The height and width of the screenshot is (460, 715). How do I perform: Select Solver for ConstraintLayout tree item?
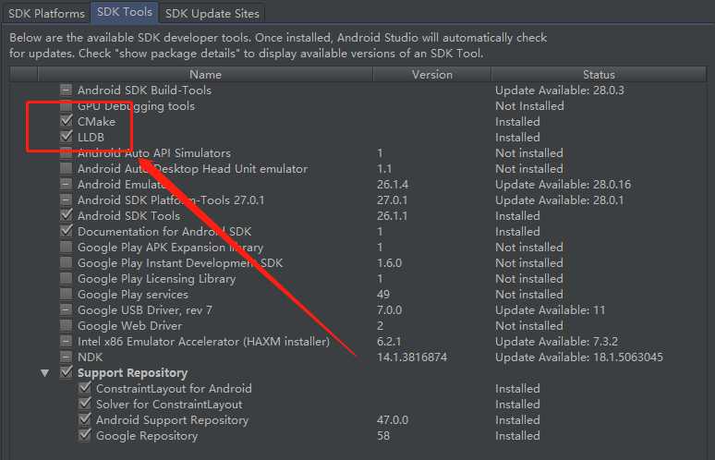pos(169,405)
